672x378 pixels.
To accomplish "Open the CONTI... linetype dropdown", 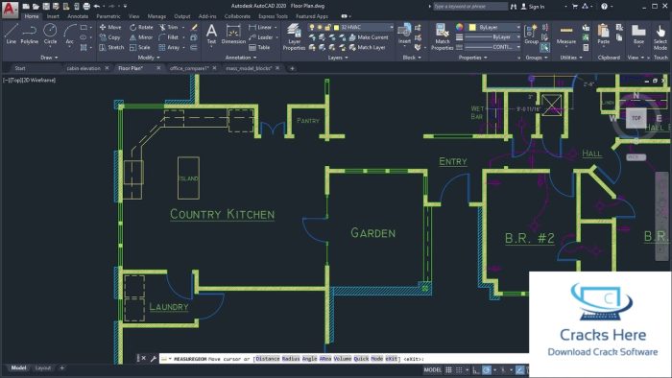I will pos(492,47).
